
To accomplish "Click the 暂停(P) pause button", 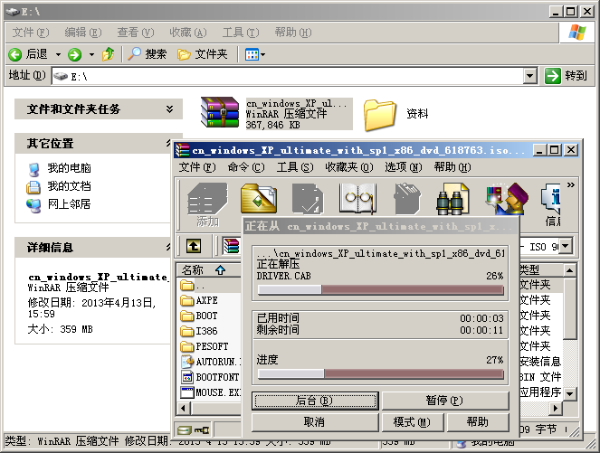I will pyautogui.click(x=445, y=401).
